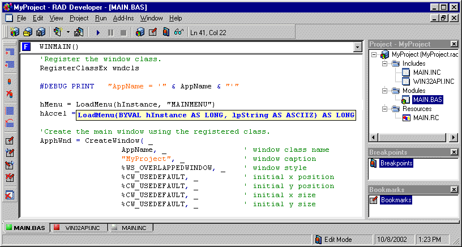This screenshot has width=462, height=247.
Task: Close the Breakpoints panel
Action: coord(454,152)
